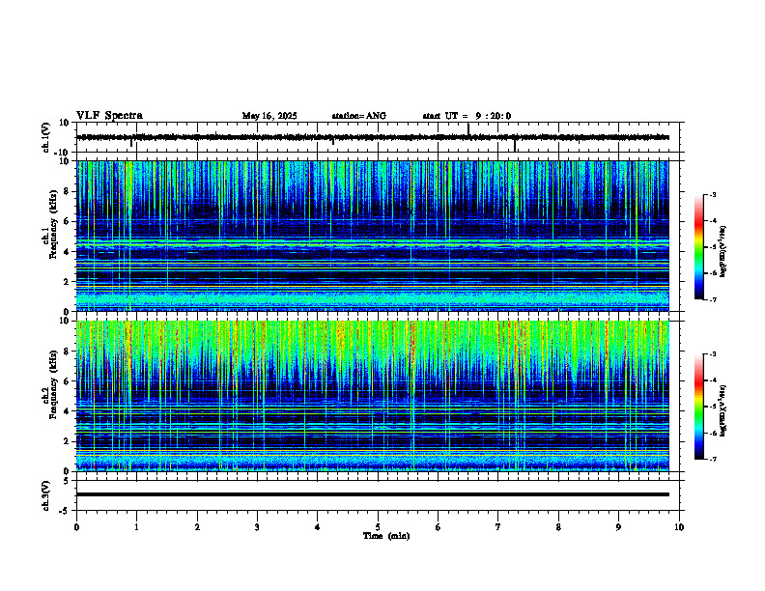Select the ch.1 spectrogram panel
The width and height of the screenshot is (765, 591).
pos(373,236)
